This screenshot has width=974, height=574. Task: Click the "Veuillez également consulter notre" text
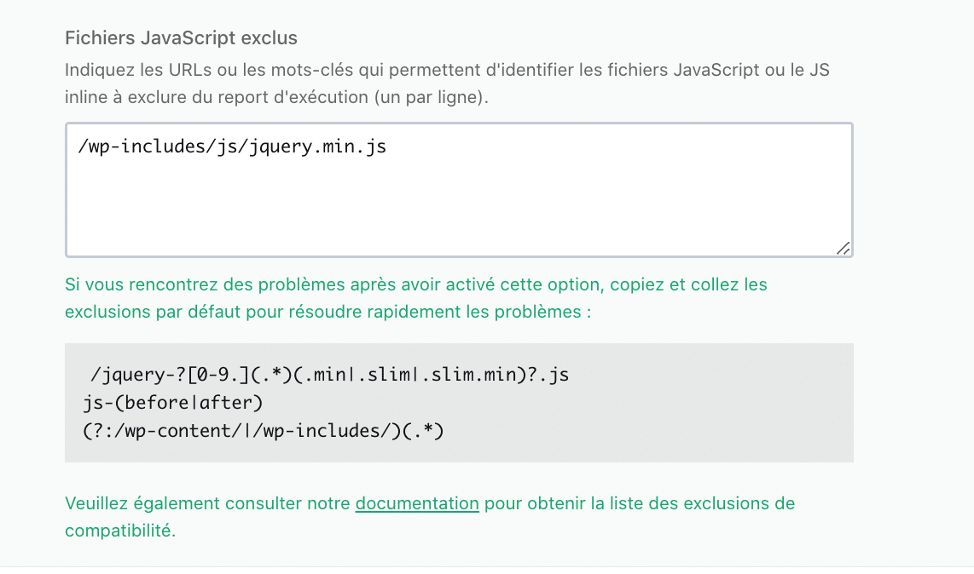pos(208,503)
